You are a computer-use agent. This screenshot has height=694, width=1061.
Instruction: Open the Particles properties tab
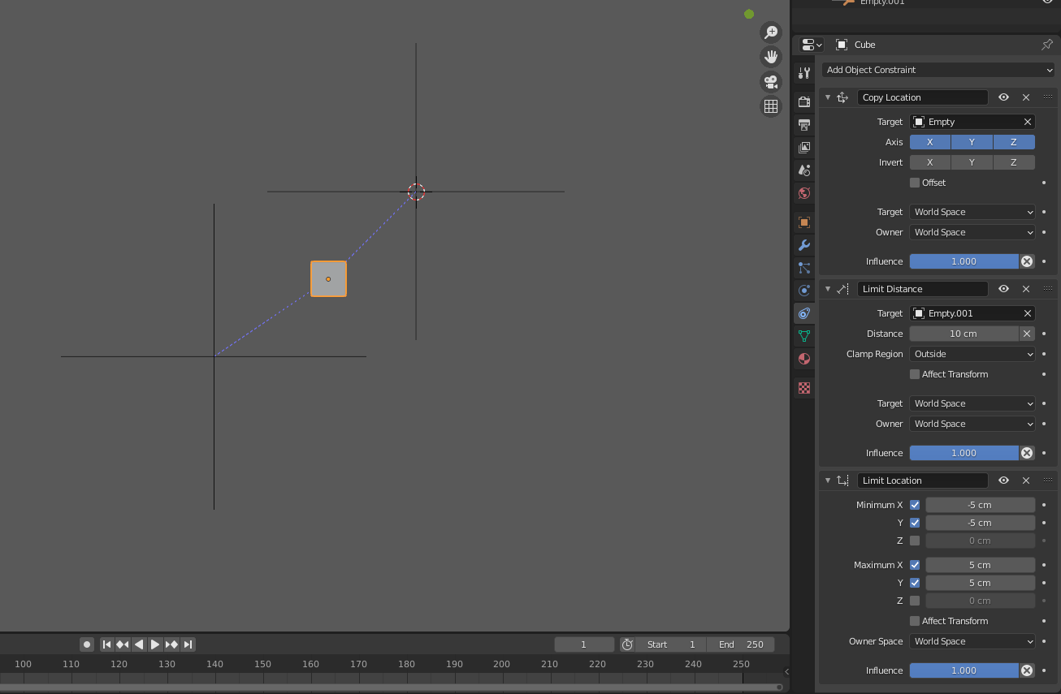804,268
